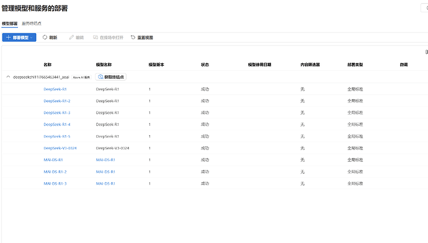Image resolution: width=428 pixels, height=243 pixels.
Task: Click the 编辑 pencil button
Action: tap(76, 37)
